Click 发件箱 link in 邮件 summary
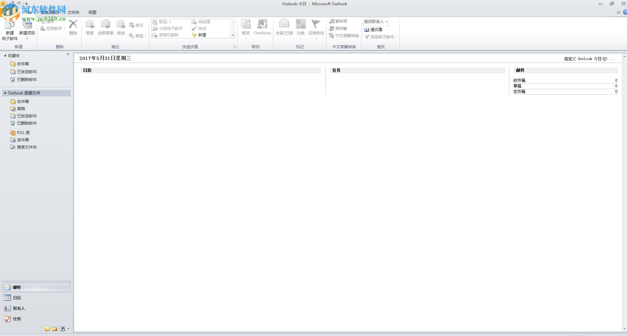Screen dimensions: 627x336 click(519, 91)
